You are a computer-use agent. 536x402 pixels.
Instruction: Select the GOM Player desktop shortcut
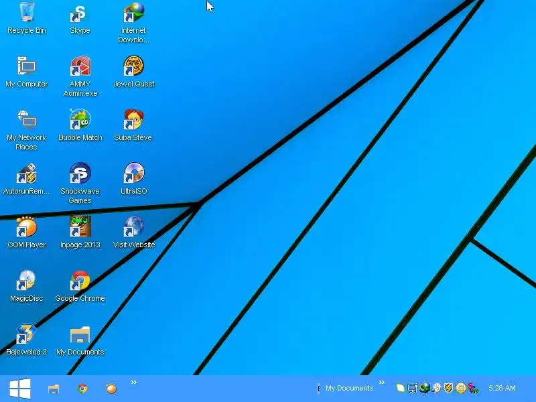[27, 232]
